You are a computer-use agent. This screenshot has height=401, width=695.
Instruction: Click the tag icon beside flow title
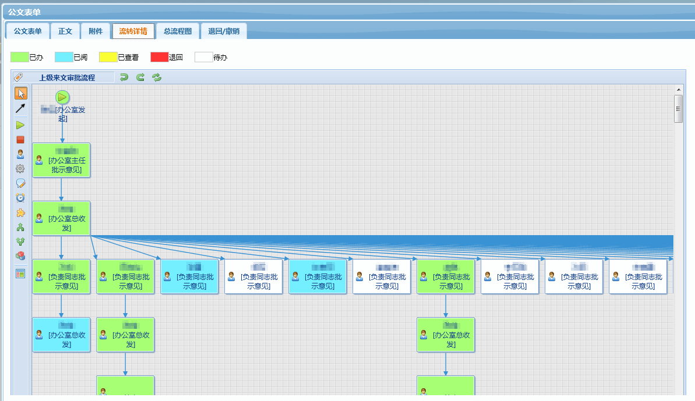(x=18, y=77)
